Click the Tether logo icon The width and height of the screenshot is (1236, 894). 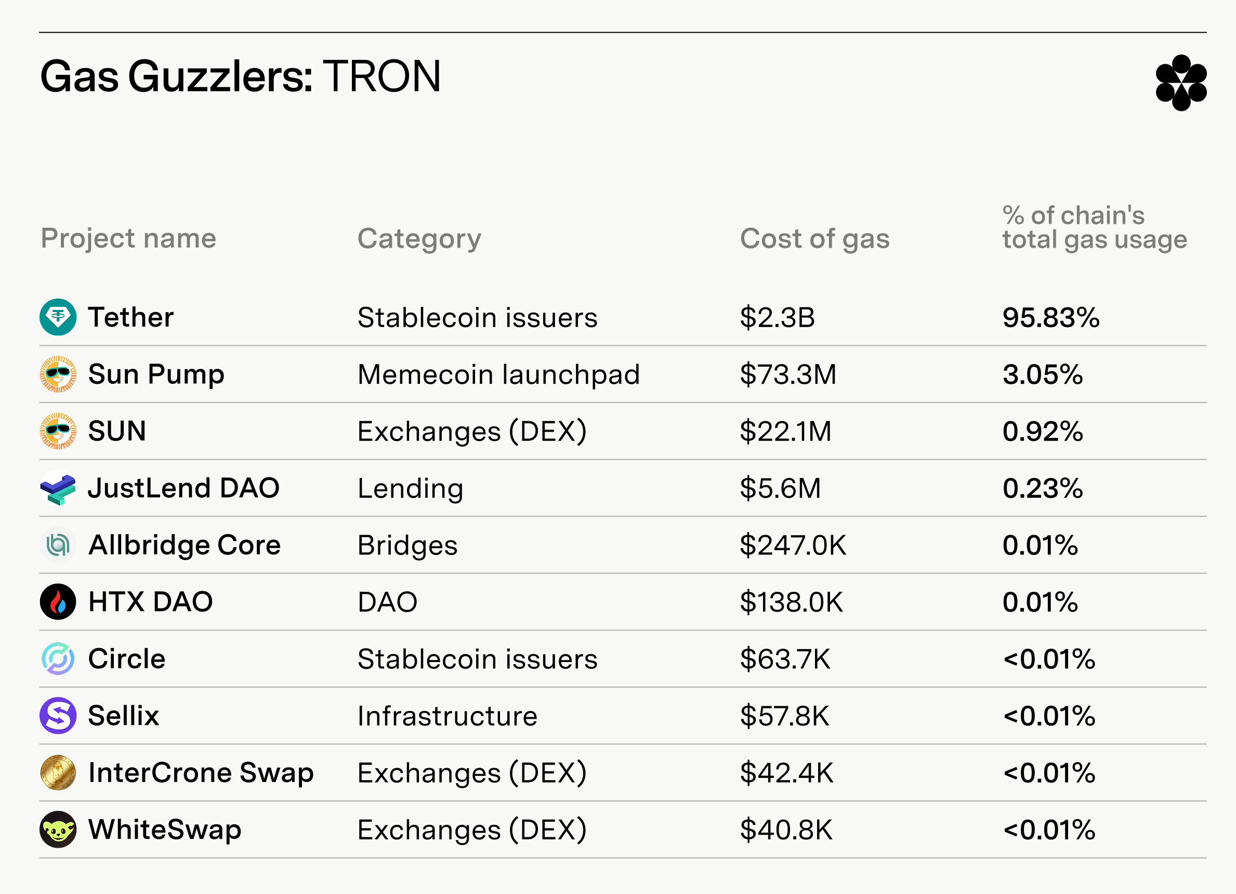[58, 317]
